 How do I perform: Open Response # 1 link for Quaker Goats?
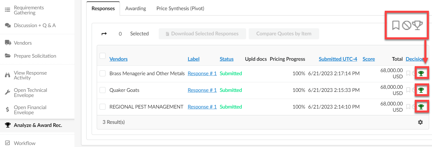coord(202,90)
